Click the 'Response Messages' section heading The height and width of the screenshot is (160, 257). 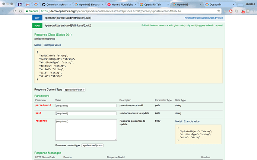pos(48,153)
